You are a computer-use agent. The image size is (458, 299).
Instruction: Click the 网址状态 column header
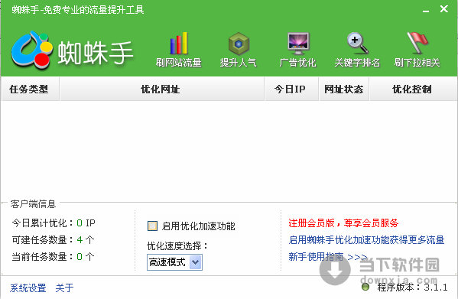coord(344,89)
